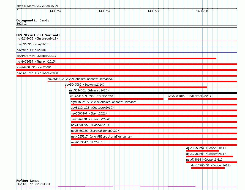Click the 143878k ruler tick label
Image resolution: width=245 pixels, height=190 pixels.
(202, 11)
